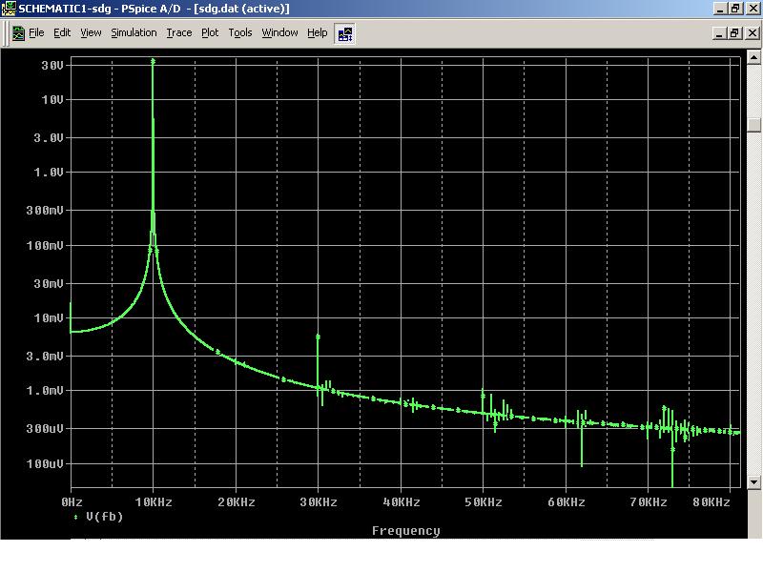Click the scroll up arrow of plot scrollbar
This screenshot has width=763, height=572.
(753, 57)
